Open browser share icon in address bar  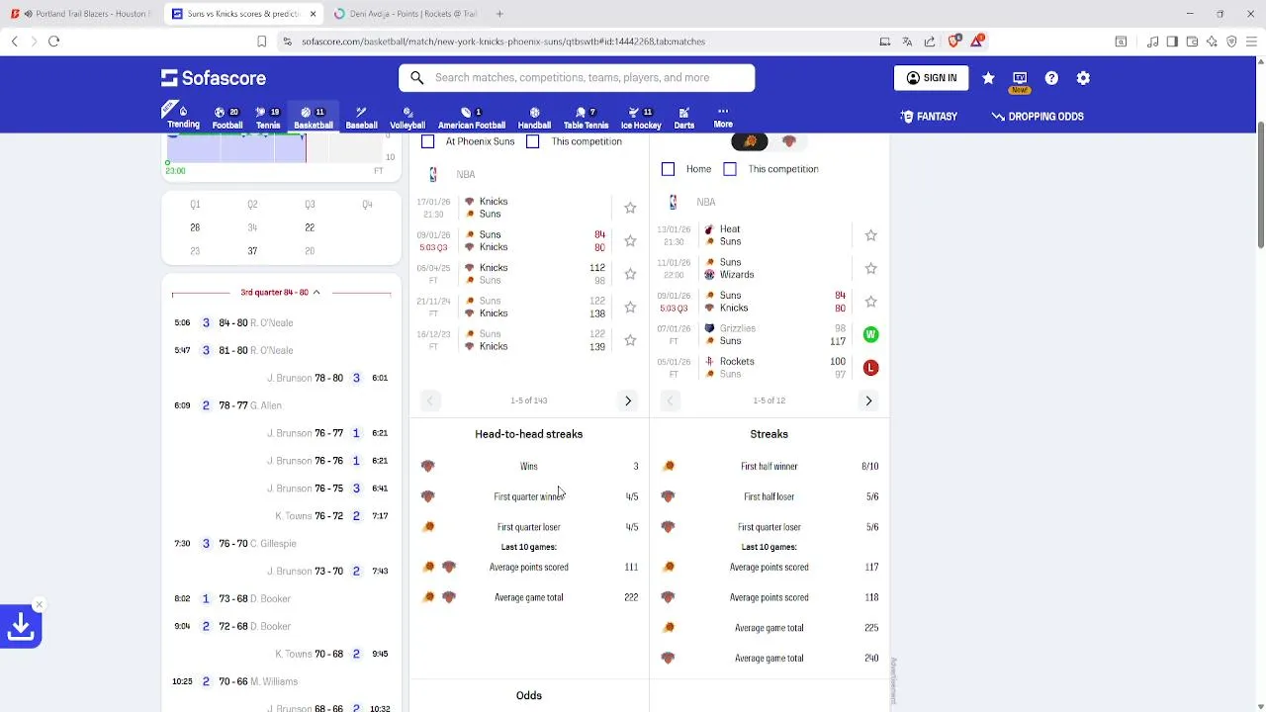pyautogui.click(x=930, y=42)
